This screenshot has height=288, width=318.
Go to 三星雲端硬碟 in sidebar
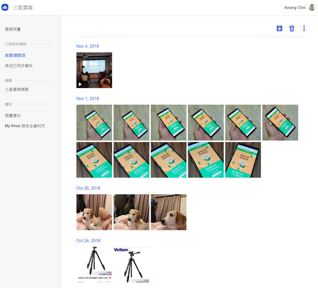(x=17, y=89)
